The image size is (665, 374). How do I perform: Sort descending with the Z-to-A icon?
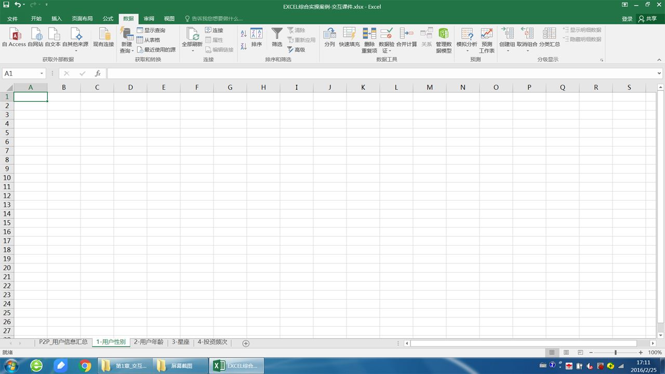[244, 46]
